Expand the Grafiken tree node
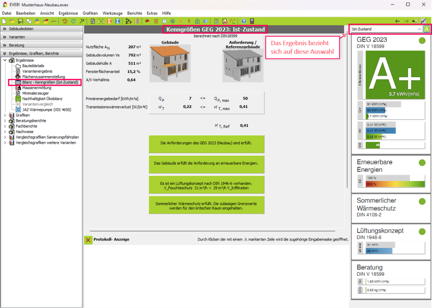Screen dimensions: 432x308 tap(5, 115)
